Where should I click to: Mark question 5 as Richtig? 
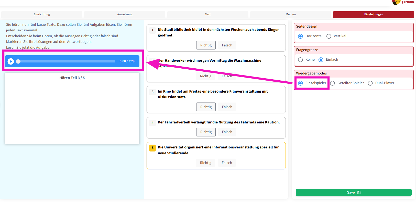click(x=205, y=163)
